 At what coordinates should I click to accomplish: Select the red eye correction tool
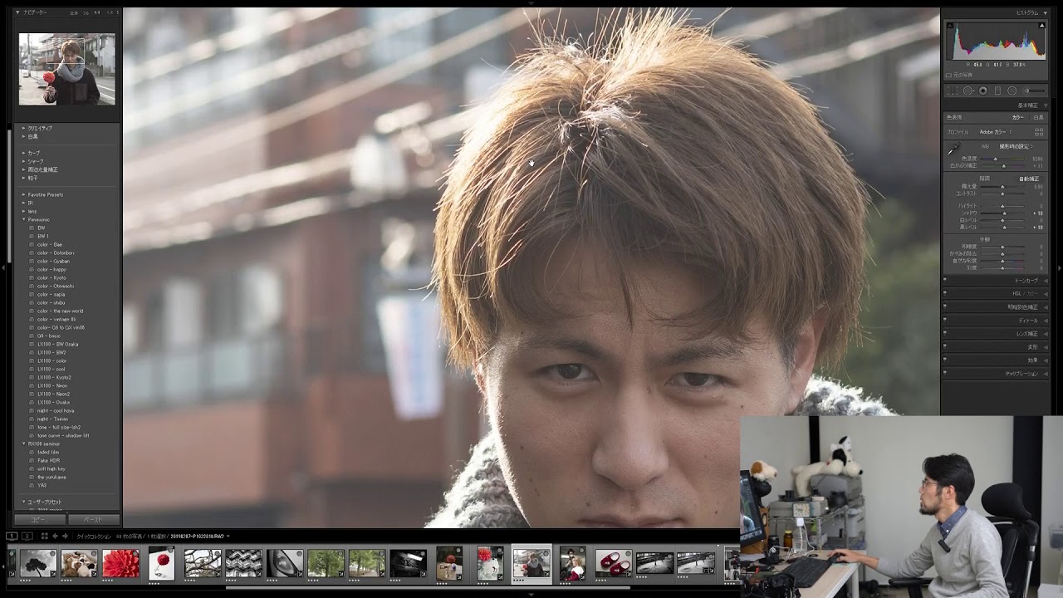click(x=983, y=91)
